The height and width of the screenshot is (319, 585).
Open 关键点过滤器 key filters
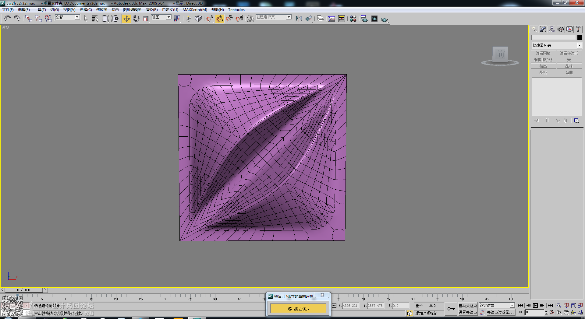(x=500, y=312)
